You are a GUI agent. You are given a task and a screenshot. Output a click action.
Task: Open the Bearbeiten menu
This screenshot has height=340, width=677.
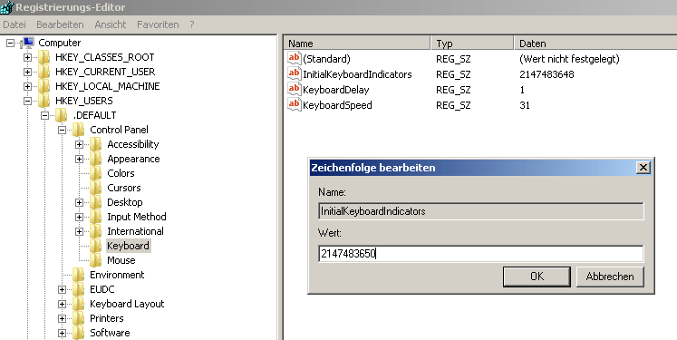tap(60, 24)
